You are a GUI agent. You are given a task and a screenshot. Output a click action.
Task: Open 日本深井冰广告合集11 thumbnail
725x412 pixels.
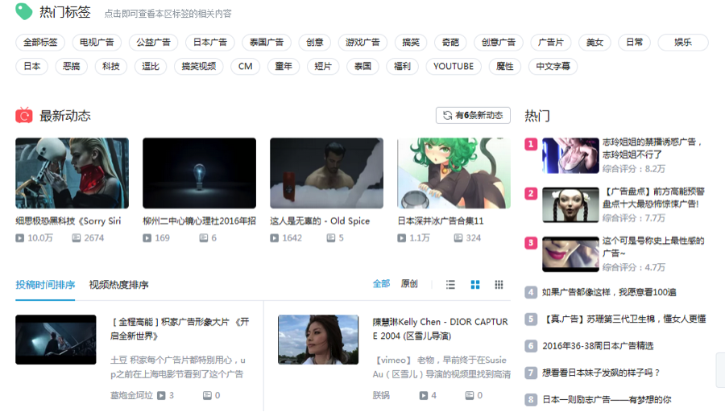454,173
